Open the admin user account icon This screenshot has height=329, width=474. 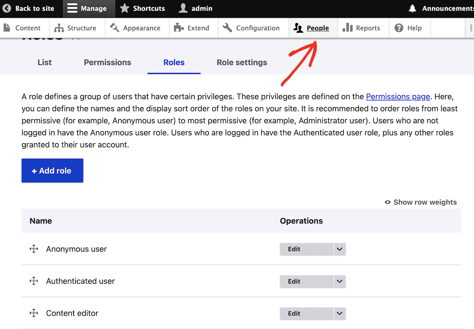pos(183,8)
